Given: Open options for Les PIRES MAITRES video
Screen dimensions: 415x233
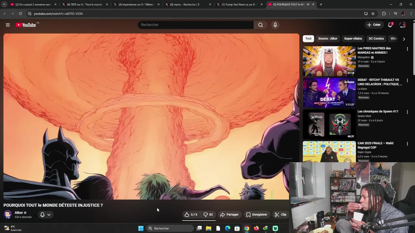Looking at the screenshot, I should [x=407, y=49].
